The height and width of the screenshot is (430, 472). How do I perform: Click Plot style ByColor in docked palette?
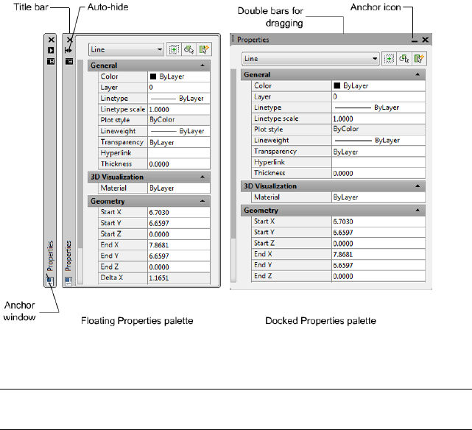[x=378, y=129]
